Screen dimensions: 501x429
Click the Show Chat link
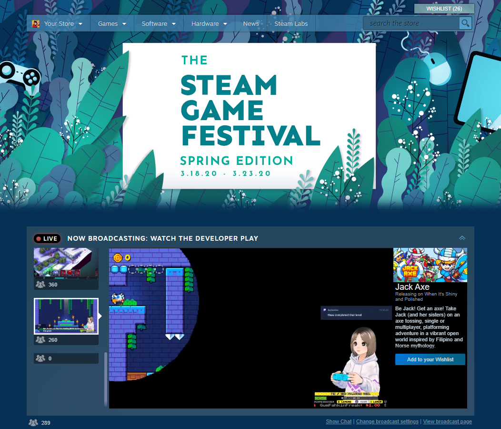[339, 422]
